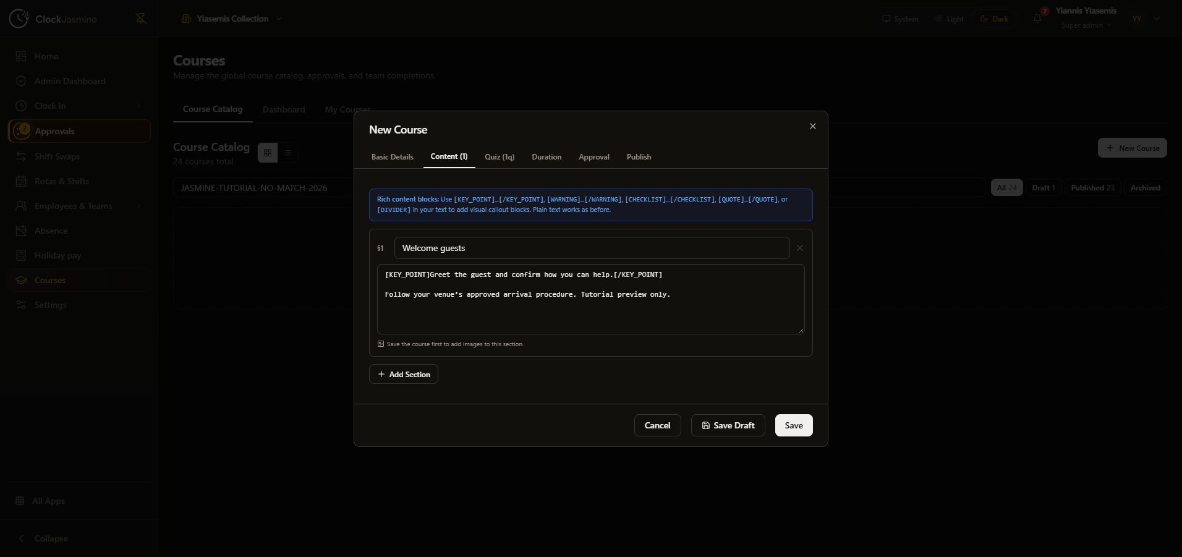Click the YY user avatar

(1137, 19)
